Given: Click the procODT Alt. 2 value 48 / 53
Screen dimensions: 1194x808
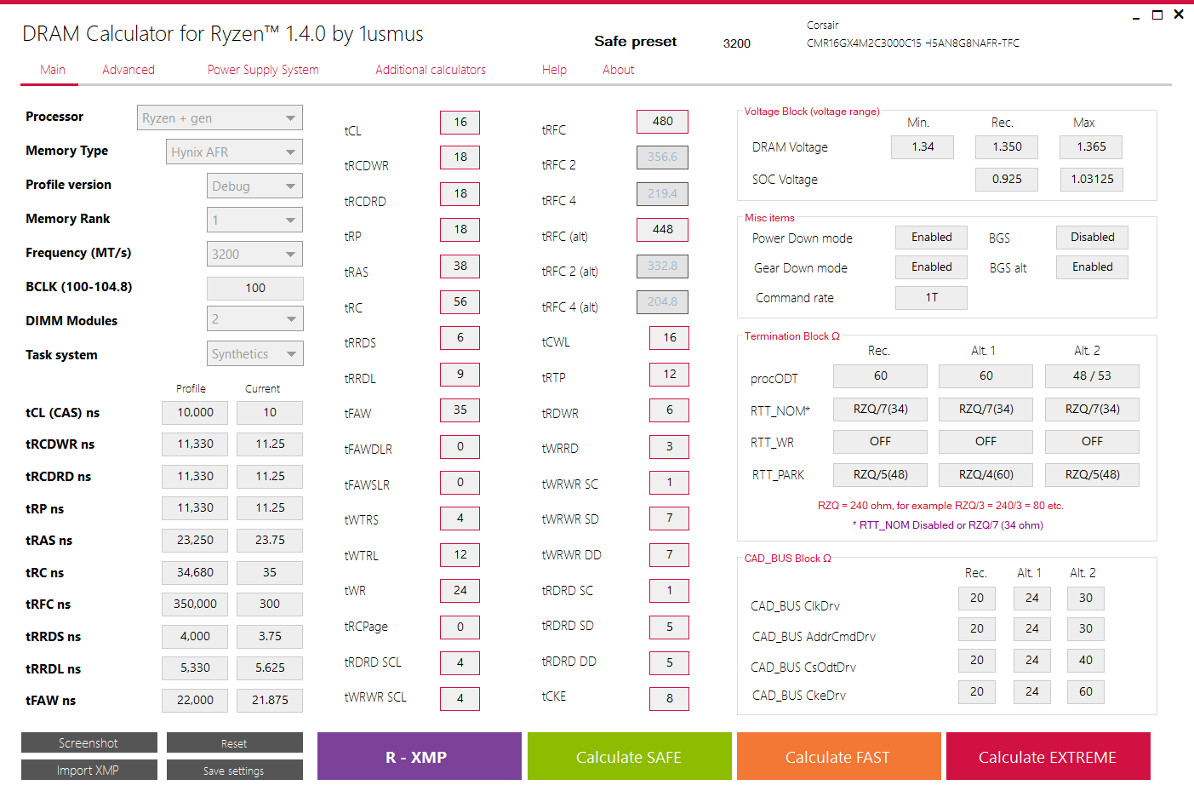Looking at the screenshot, I should (x=1092, y=376).
